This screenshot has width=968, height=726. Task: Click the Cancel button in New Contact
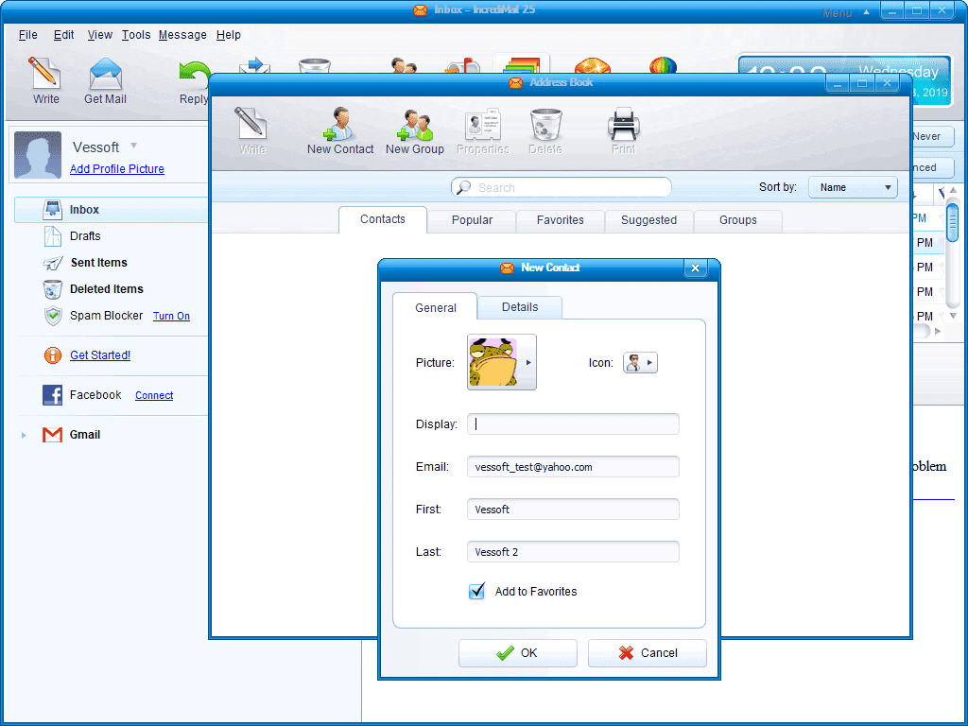[x=647, y=653]
